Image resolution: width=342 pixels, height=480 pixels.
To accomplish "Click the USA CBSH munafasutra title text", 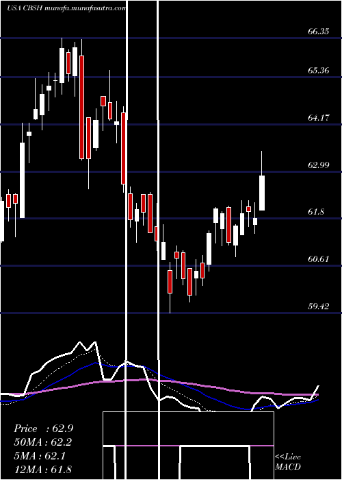I will pos(66,8).
